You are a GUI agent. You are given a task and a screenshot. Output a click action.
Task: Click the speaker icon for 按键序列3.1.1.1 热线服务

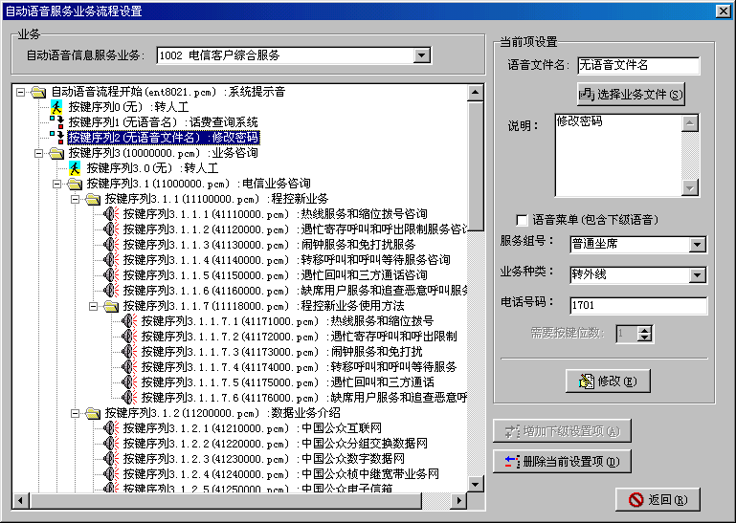coord(111,214)
